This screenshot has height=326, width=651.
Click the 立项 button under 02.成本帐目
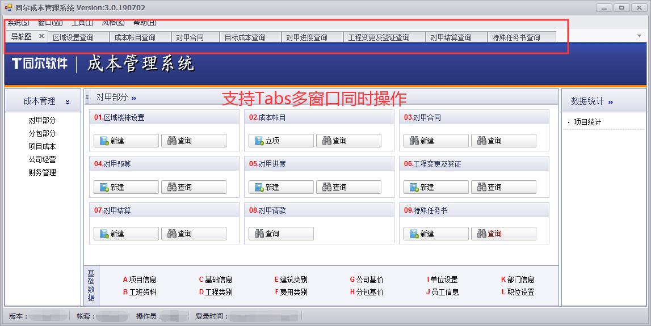[281, 141]
